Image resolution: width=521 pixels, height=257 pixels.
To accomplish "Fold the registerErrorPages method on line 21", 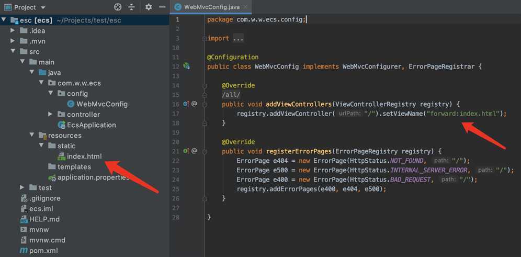I will (x=205, y=151).
